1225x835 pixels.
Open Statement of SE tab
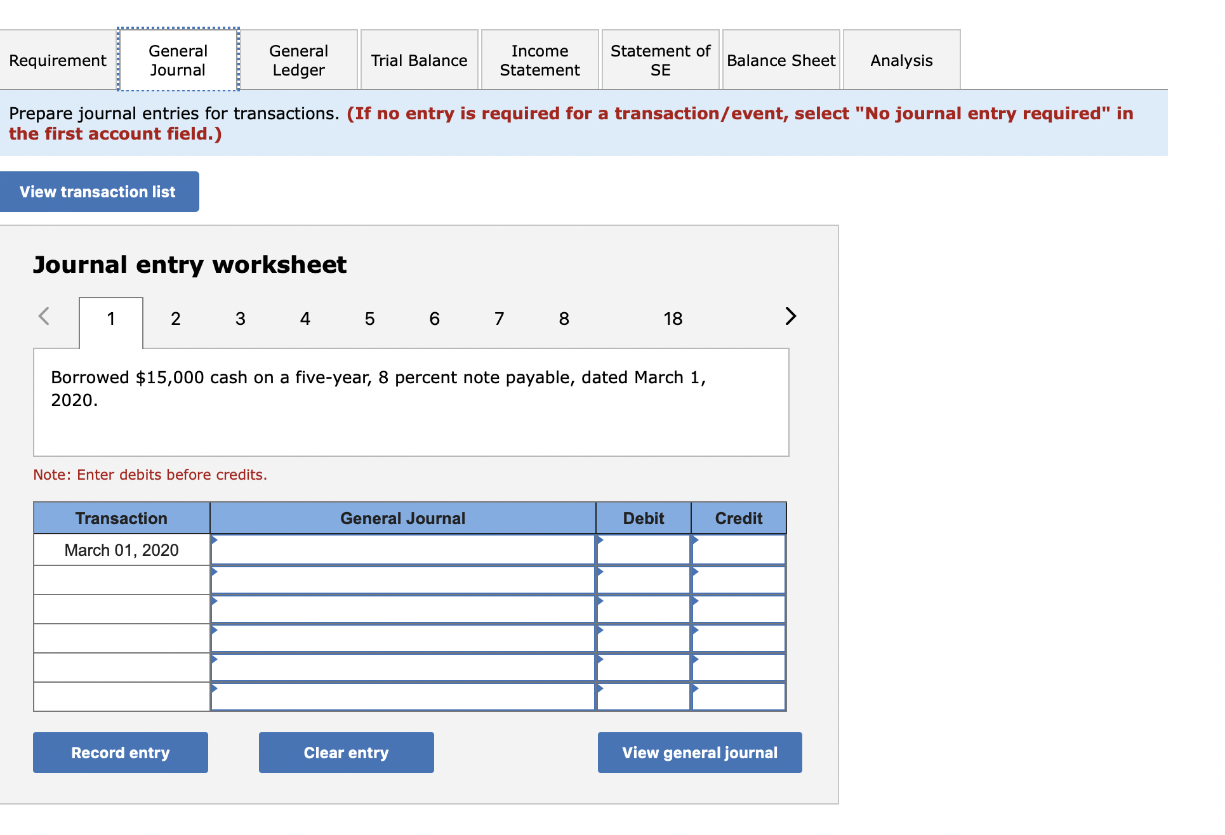660,60
